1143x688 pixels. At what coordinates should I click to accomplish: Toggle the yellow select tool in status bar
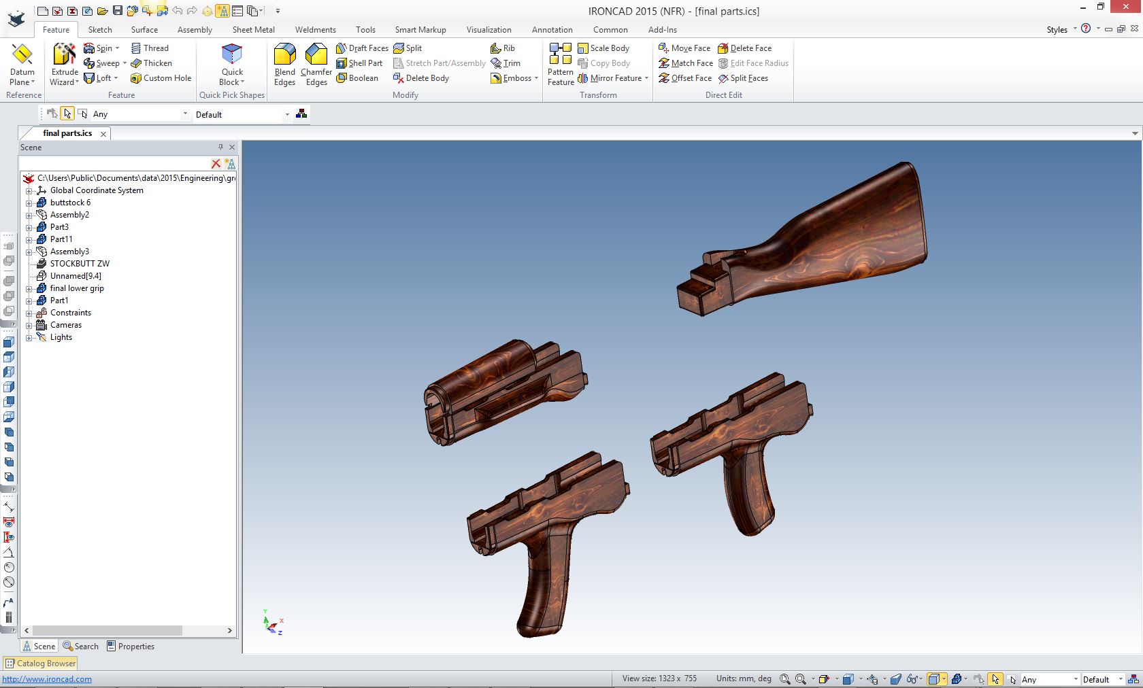pyautogui.click(x=995, y=679)
